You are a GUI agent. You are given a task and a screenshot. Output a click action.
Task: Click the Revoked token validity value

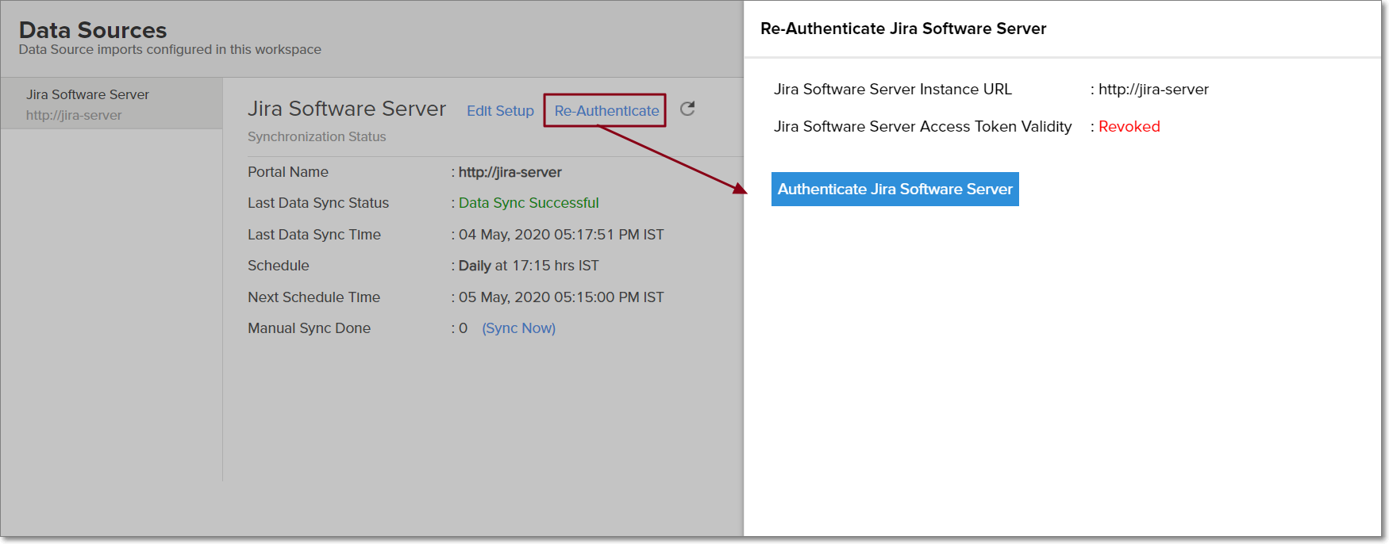pos(1129,127)
